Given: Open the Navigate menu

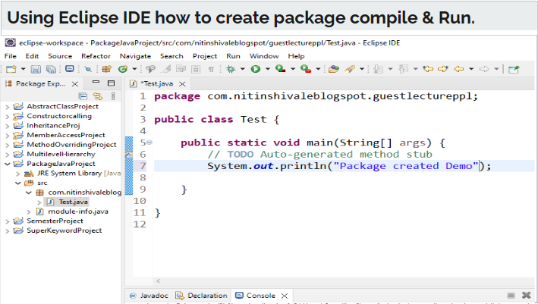Looking at the screenshot, I should click(x=135, y=56).
